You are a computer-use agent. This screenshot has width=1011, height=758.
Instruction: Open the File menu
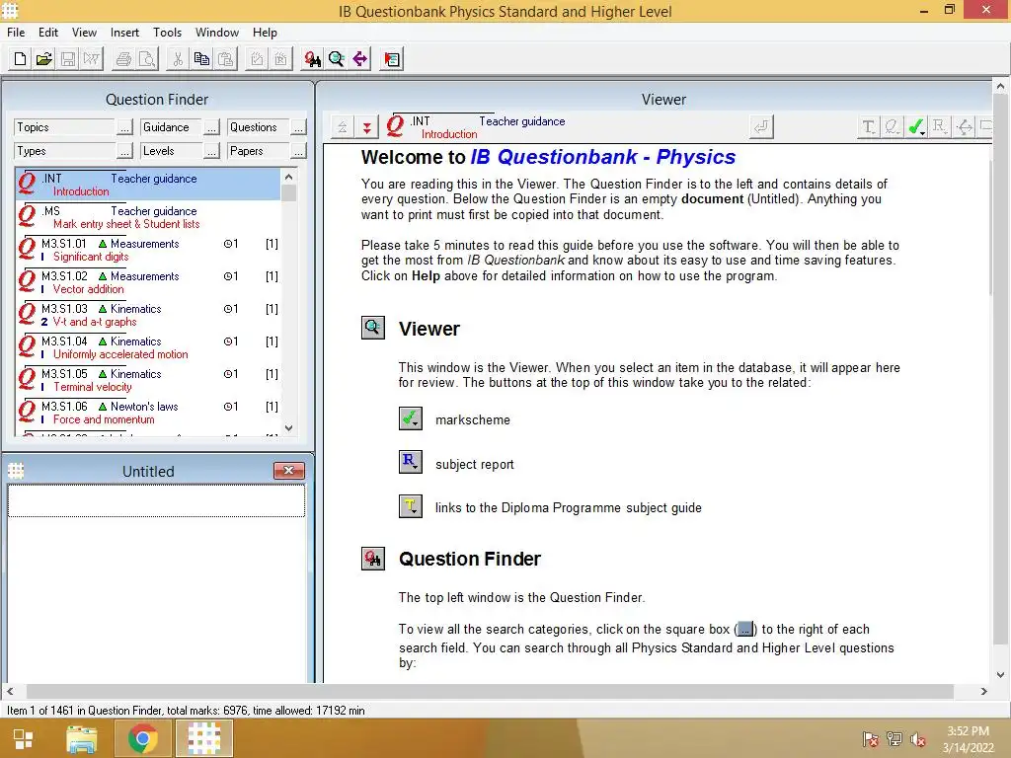click(16, 33)
